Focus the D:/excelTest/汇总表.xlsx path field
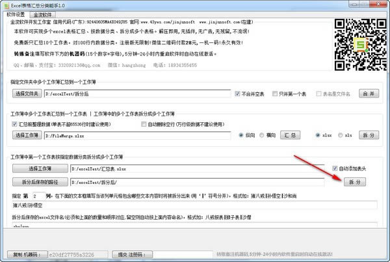The width and height of the screenshot is (390, 262). point(197,168)
